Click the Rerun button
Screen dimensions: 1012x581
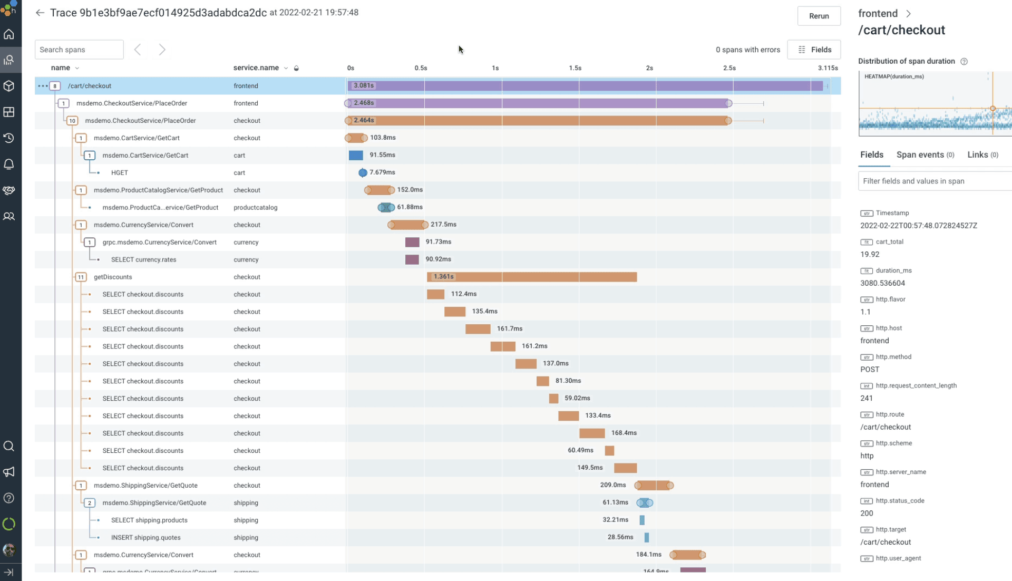tap(819, 16)
